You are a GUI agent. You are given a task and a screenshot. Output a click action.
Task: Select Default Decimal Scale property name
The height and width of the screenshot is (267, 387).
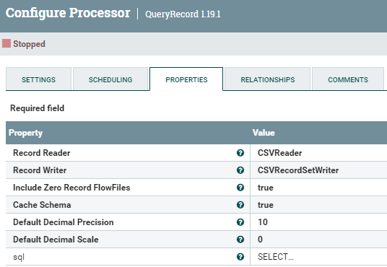pyautogui.click(x=56, y=240)
